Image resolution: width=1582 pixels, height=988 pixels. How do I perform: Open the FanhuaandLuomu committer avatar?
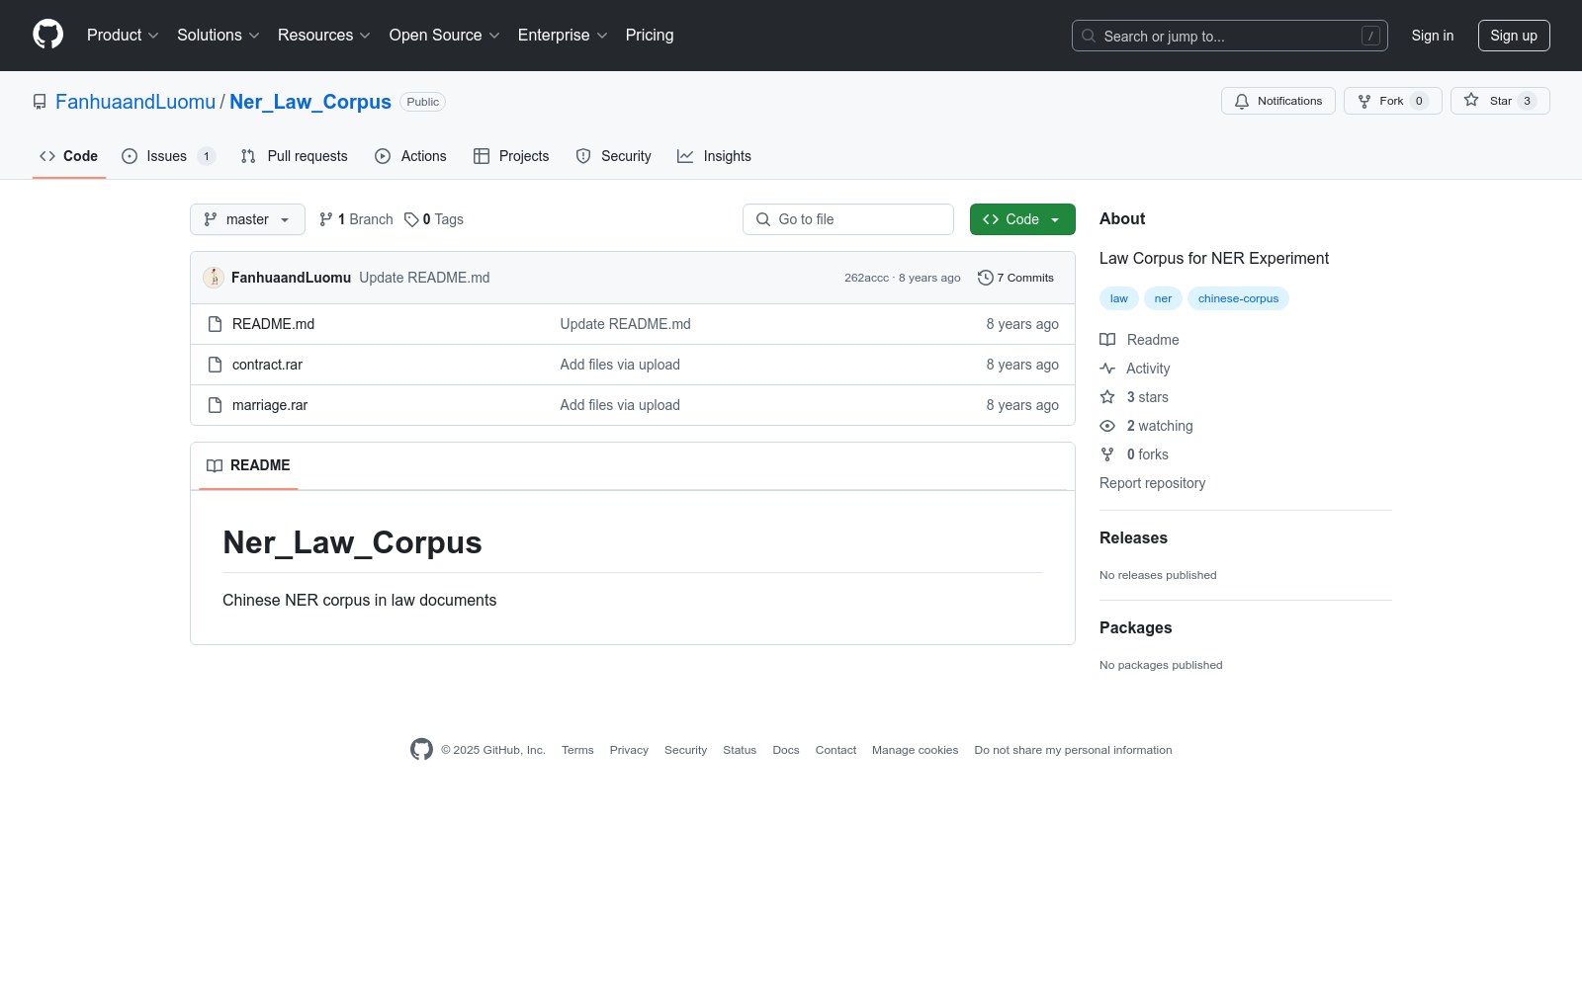pos(214,278)
